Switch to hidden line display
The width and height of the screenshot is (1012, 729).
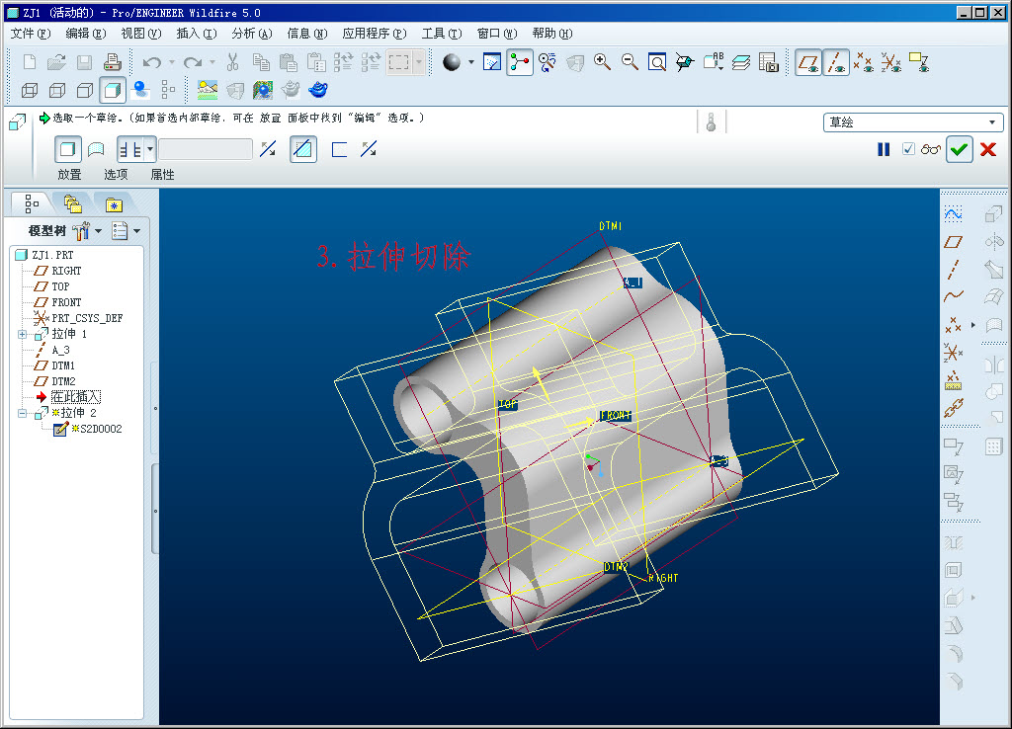click(57, 90)
